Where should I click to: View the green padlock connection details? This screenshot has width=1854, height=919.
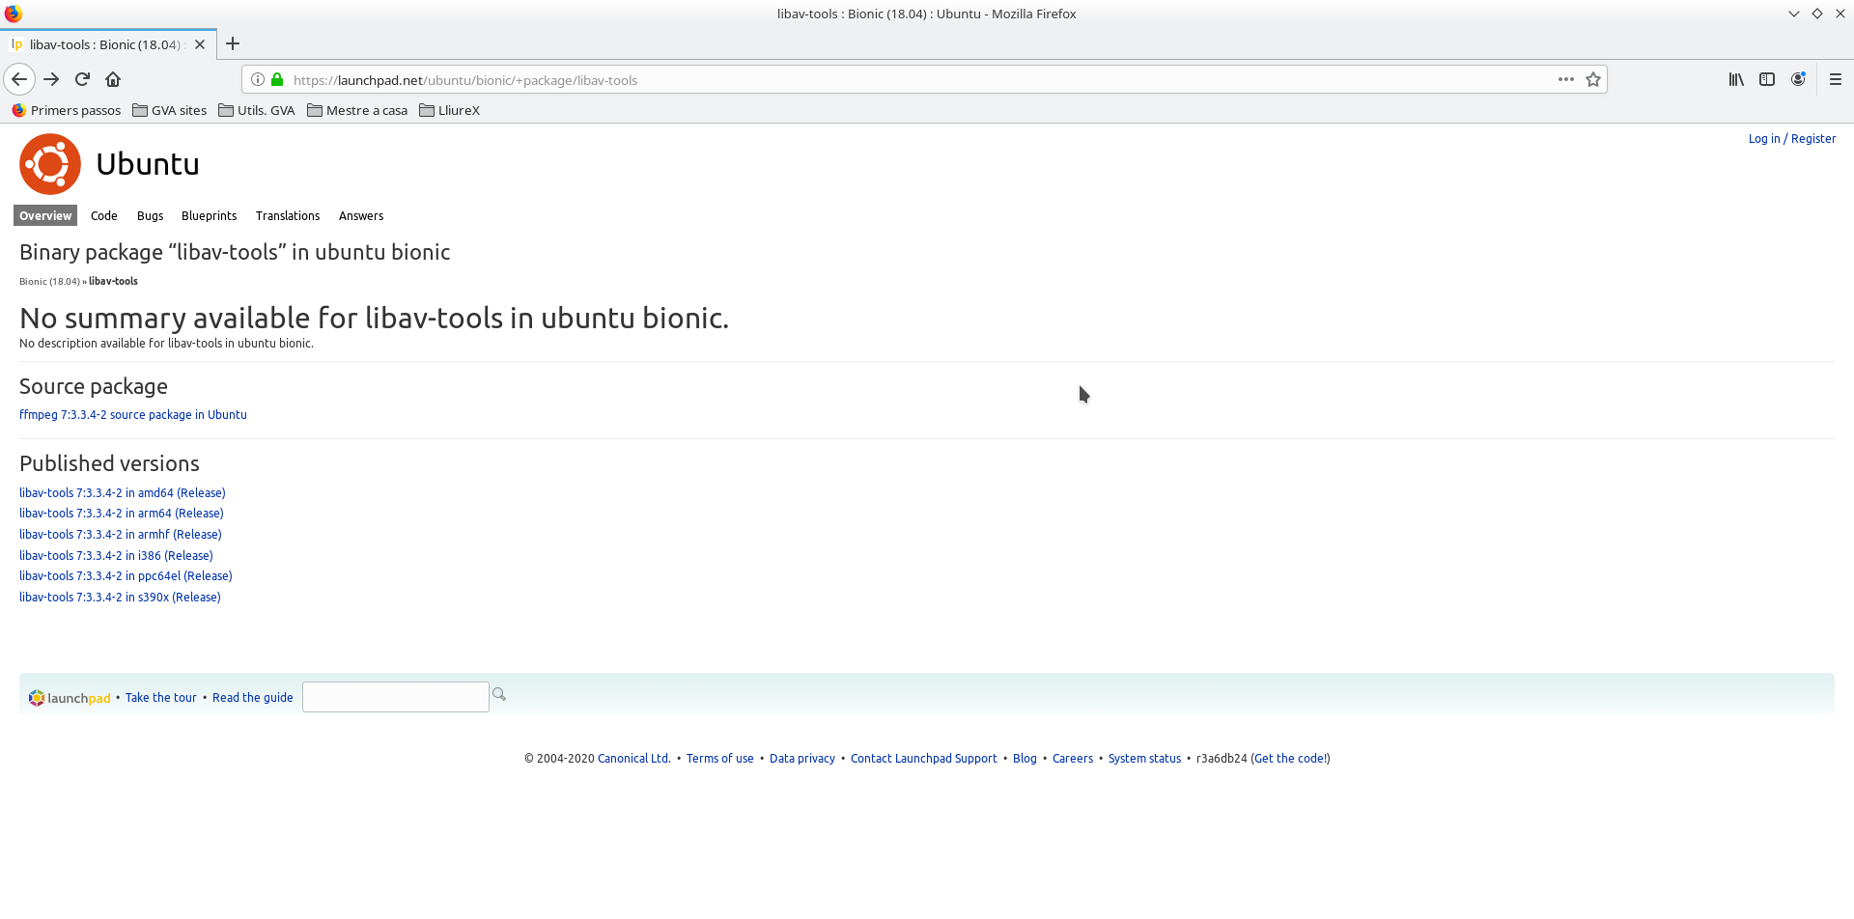pos(277,79)
